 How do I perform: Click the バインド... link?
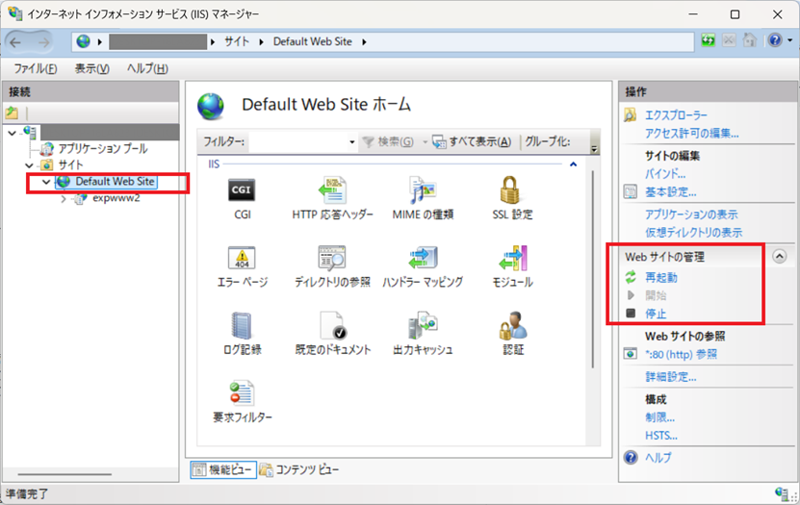665,174
